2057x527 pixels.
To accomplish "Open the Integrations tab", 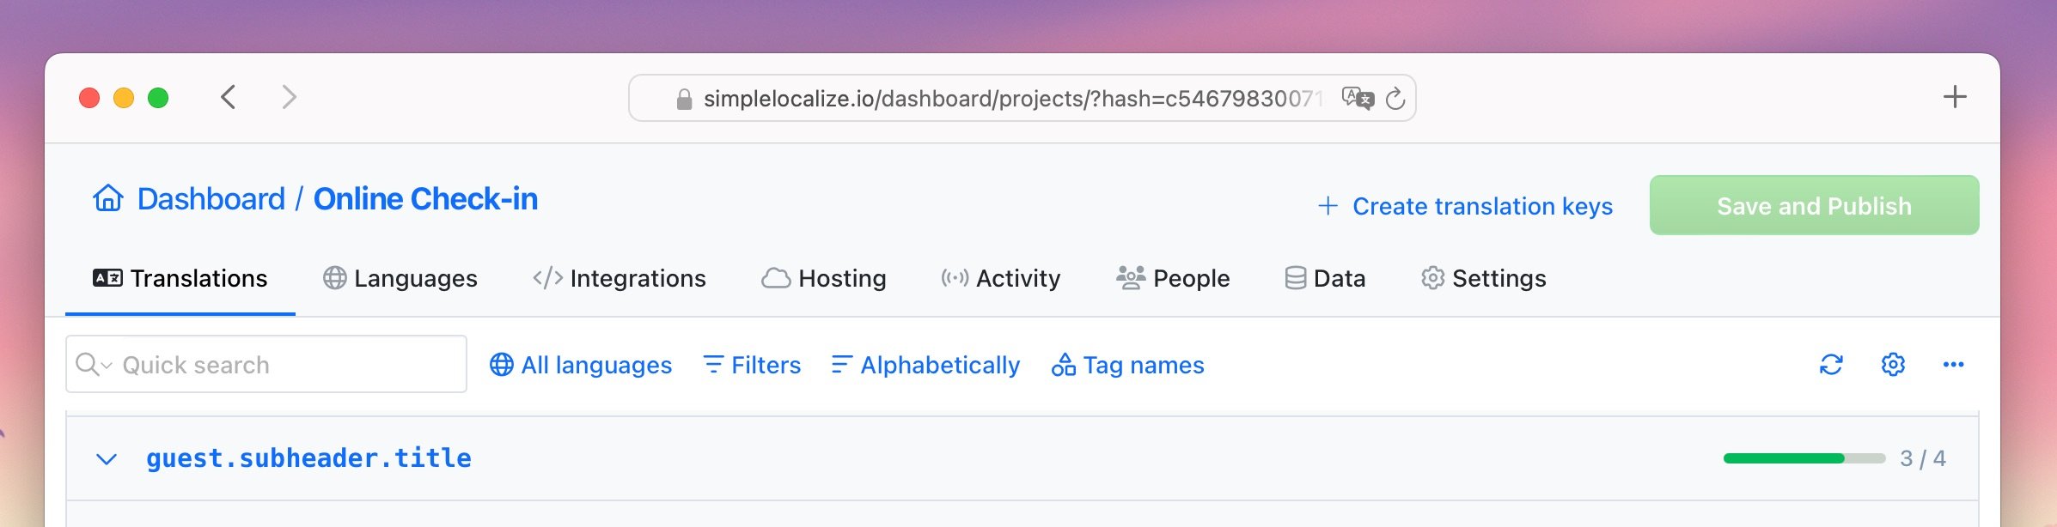I will coord(619,278).
